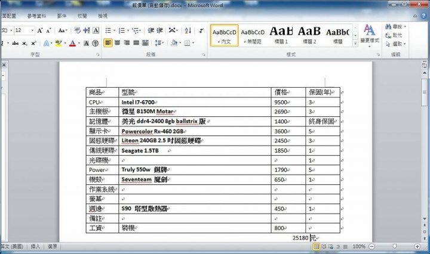Click the 變更樣式 button
Image resolution: width=430 pixels, height=254 pixels.
[370, 36]
